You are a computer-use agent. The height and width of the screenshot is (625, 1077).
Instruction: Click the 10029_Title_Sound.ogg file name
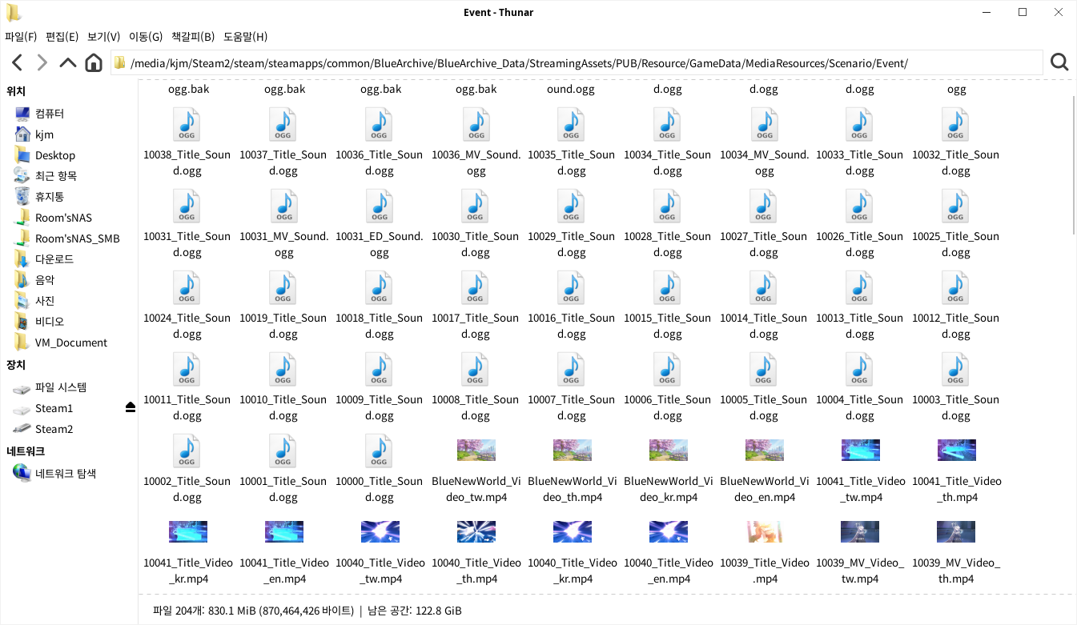[x=572, y=244]
